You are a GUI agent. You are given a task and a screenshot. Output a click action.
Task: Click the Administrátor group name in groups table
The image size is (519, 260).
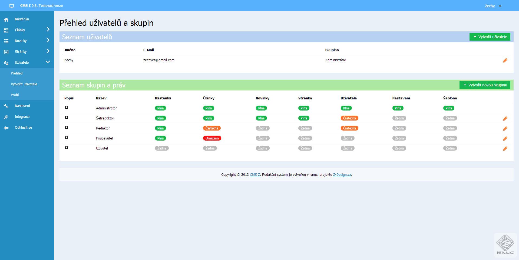click(x=106, y=108)
